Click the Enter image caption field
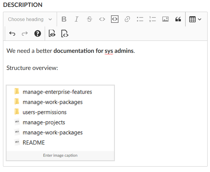The width and height of the screenshot is (210, 172). click(60, 155)
